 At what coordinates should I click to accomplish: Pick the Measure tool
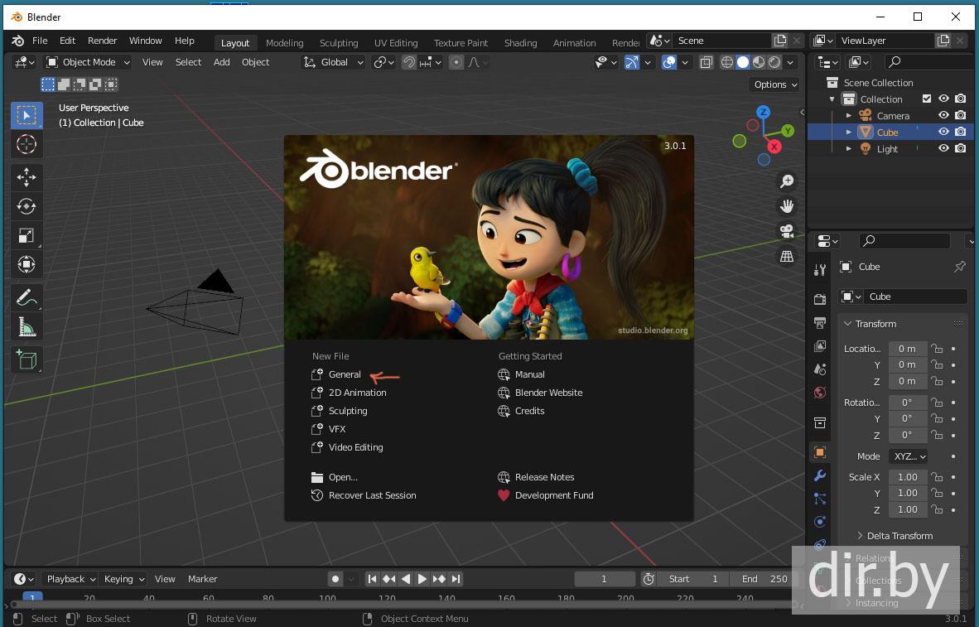(x=27, y=327)
